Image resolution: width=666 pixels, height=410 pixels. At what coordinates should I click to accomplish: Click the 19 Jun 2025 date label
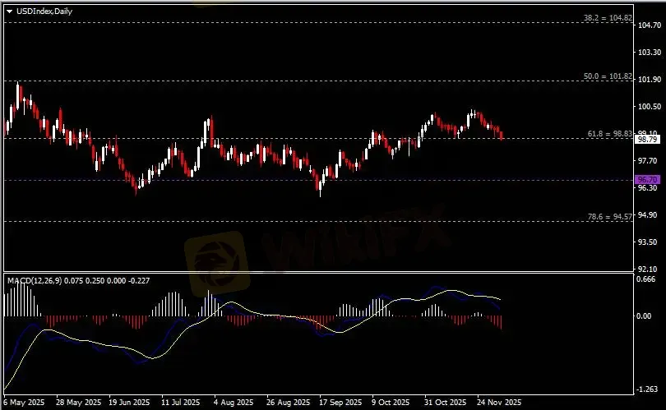point(129,403)
